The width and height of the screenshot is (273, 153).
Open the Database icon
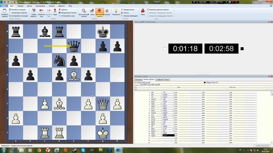pos(143,11)
